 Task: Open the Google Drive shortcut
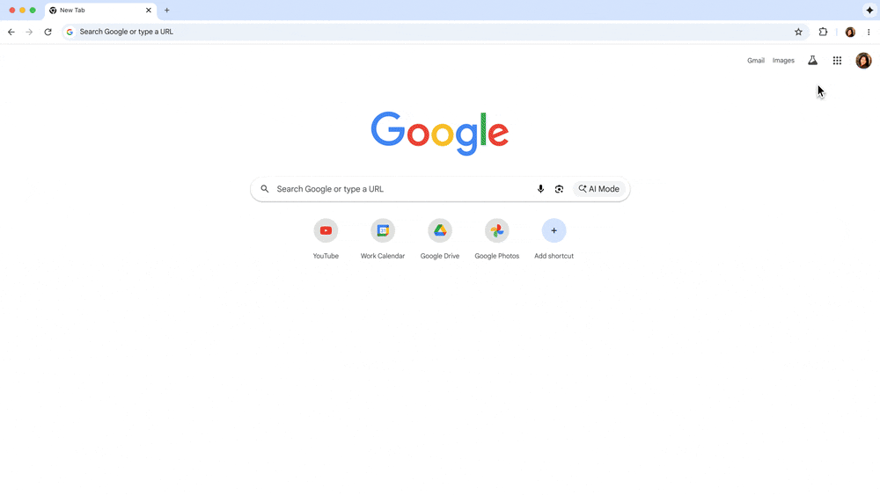[440, 230]
